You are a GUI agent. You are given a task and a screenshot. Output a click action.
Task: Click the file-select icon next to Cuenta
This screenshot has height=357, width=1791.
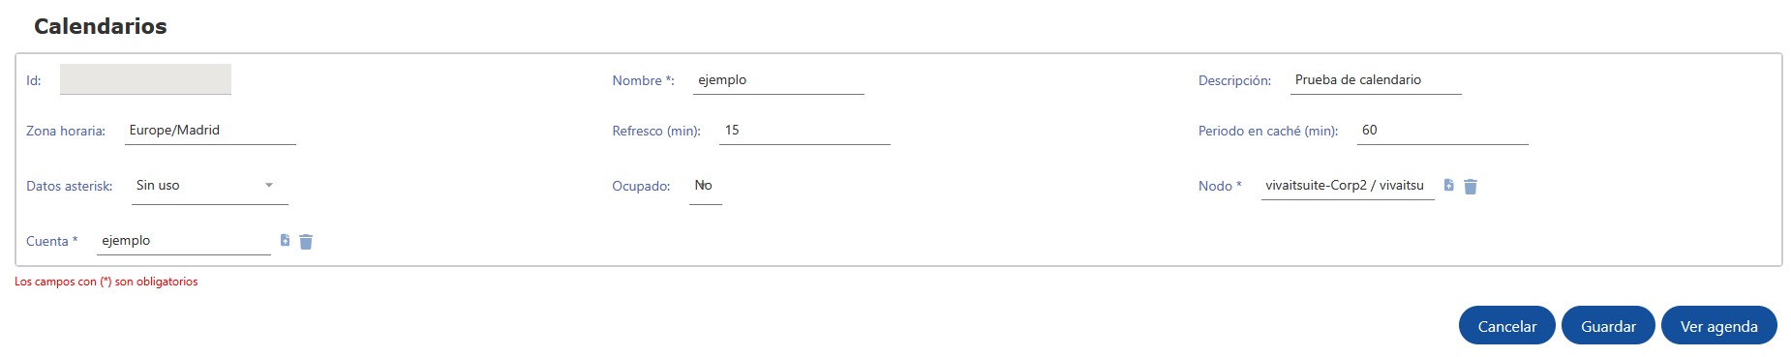285,240
